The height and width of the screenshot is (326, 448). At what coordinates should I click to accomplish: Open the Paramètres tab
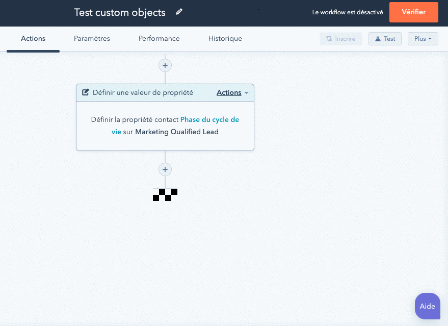pyautogui.click(x=92, y=39)
